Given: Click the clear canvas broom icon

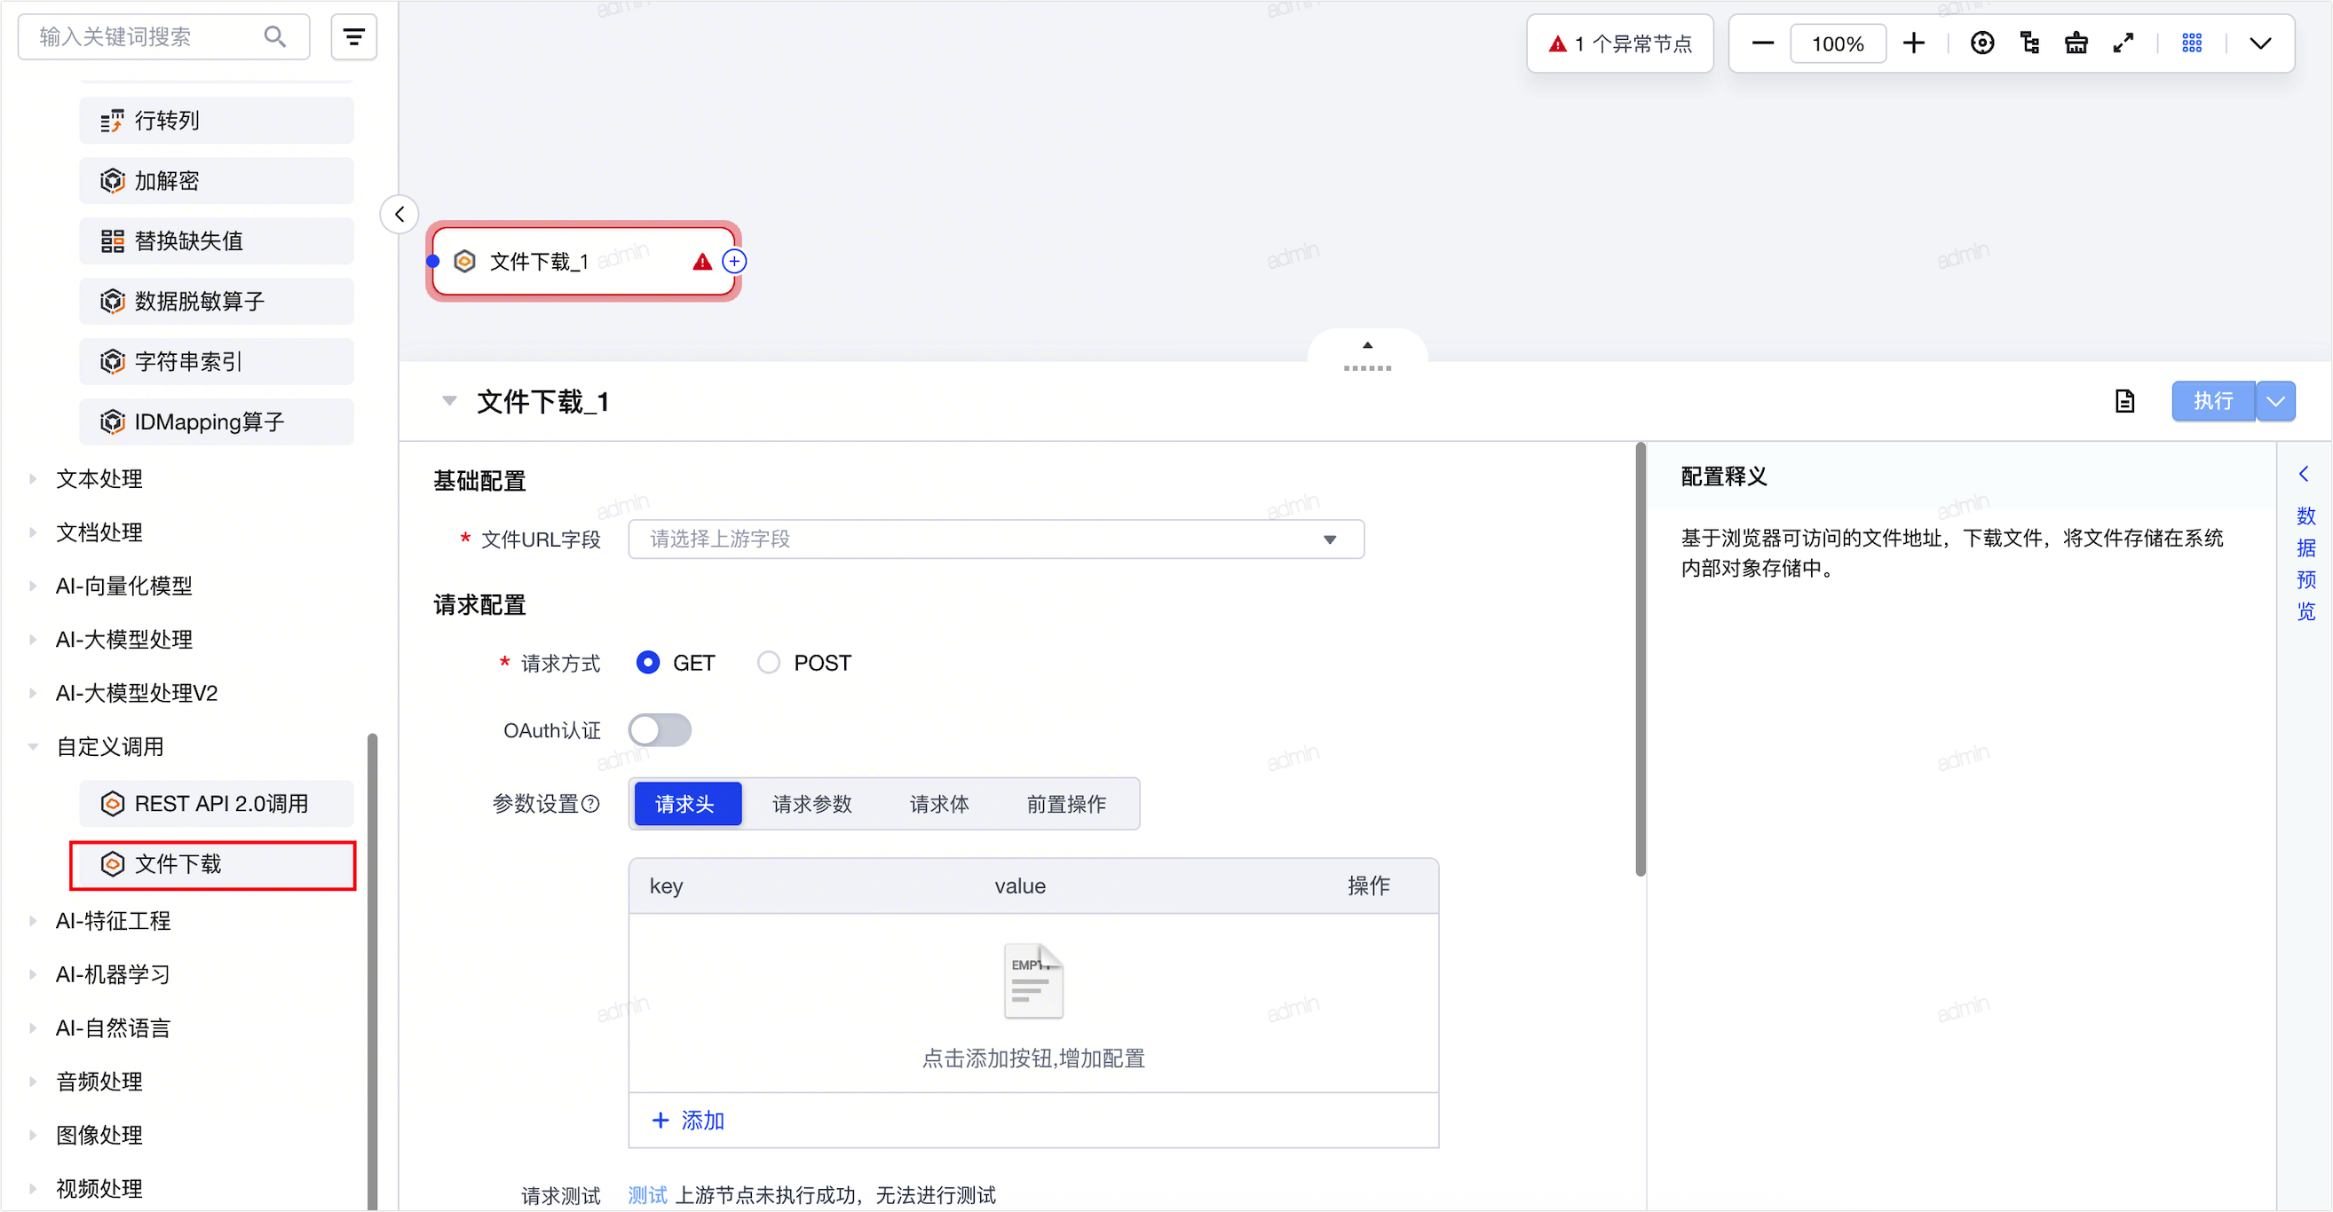Looking at the screenshot, I should click(2076, 43).
